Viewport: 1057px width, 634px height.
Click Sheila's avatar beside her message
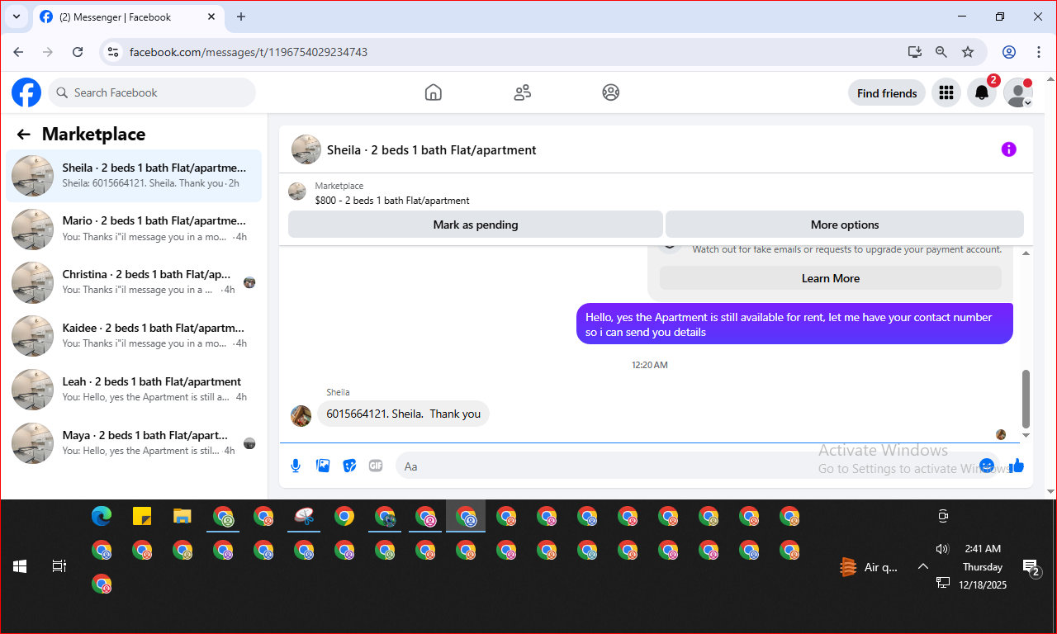301,415
